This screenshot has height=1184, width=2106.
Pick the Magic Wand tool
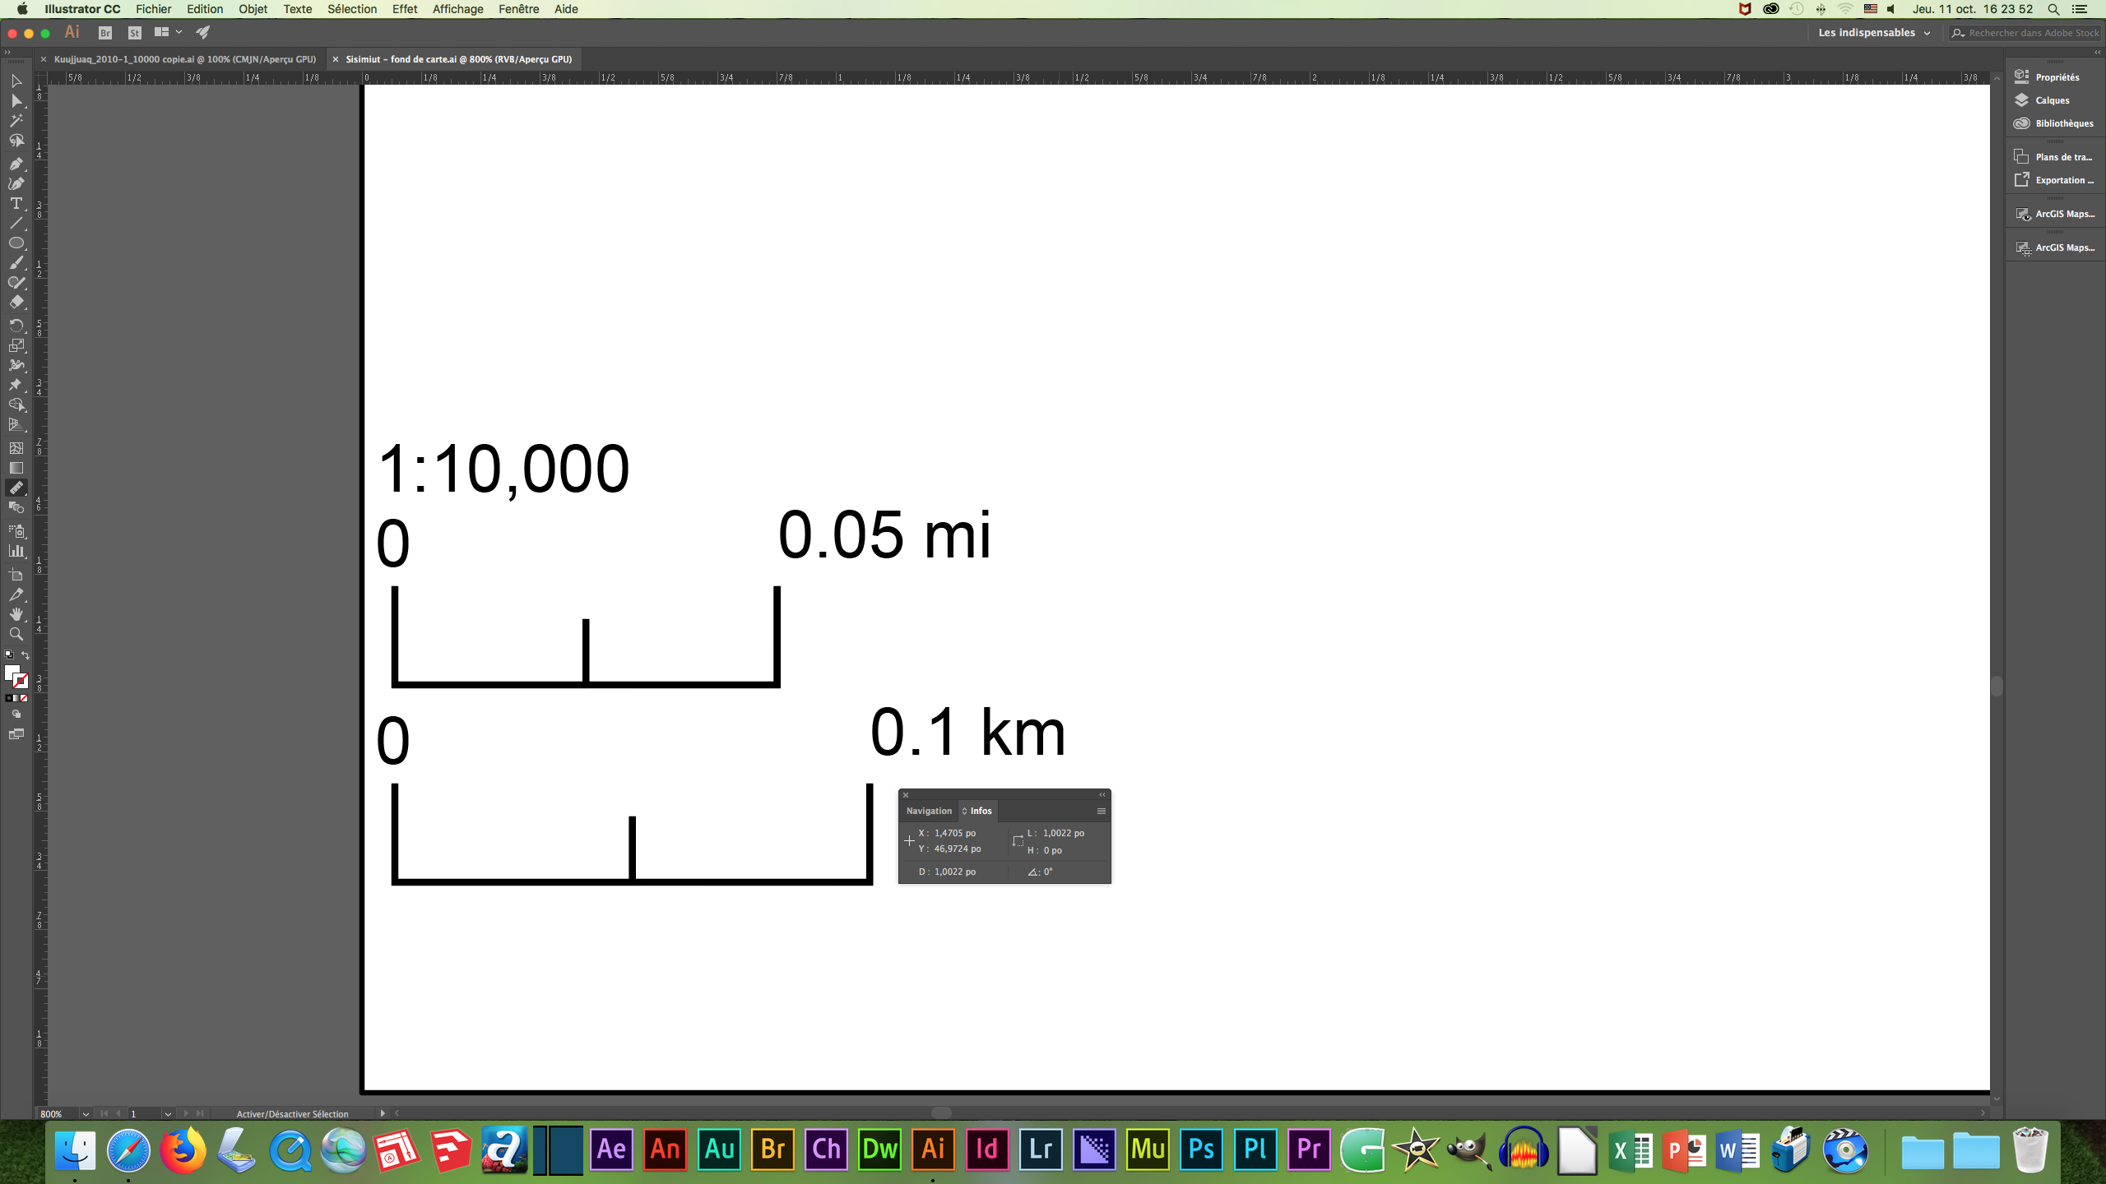pyautogui.click(x=16, y=121)
